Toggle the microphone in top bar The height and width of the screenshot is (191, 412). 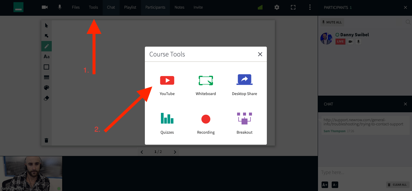tap(60, 7)
